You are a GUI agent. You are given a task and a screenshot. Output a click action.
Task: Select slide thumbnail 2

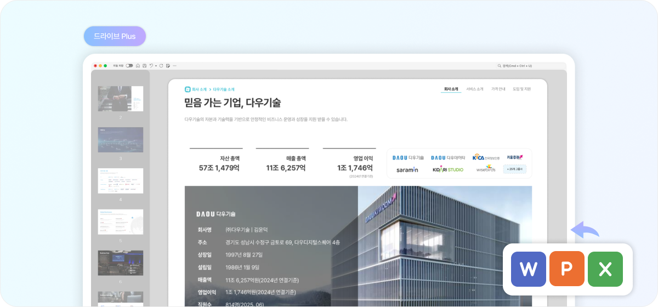pos(120,99)
